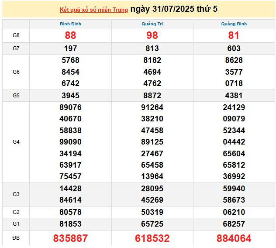Select special prize number 835867
This screenshot has height=248, width=276.
point(70,238)
